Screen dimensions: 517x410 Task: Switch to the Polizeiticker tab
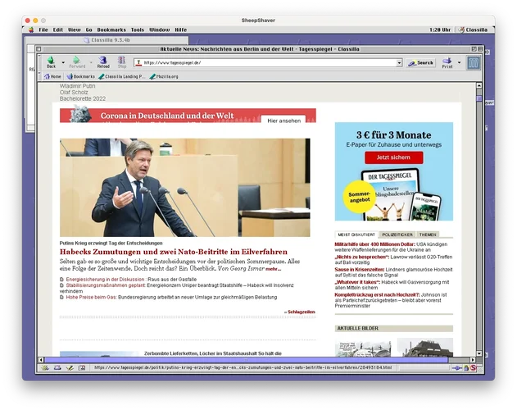pos(397,235)
